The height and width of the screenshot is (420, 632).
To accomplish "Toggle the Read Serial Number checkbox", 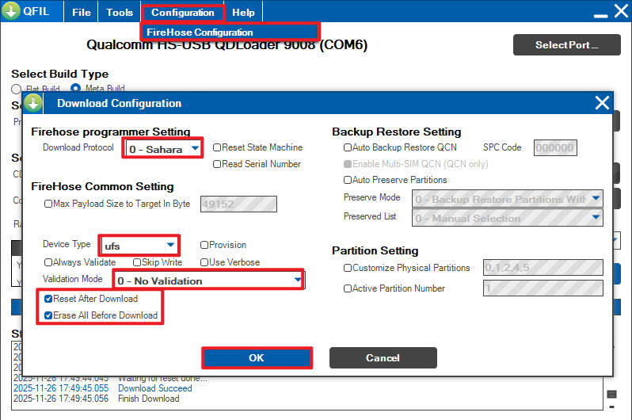I will (x=217, y=164).
